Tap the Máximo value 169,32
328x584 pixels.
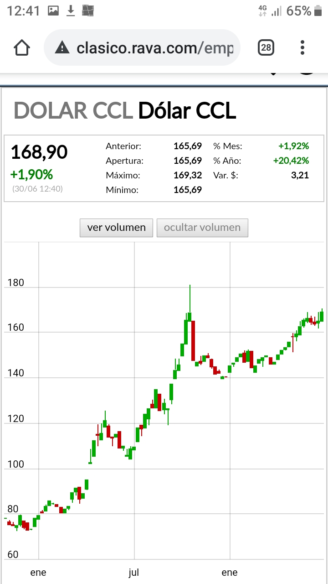tap(187, 175)
